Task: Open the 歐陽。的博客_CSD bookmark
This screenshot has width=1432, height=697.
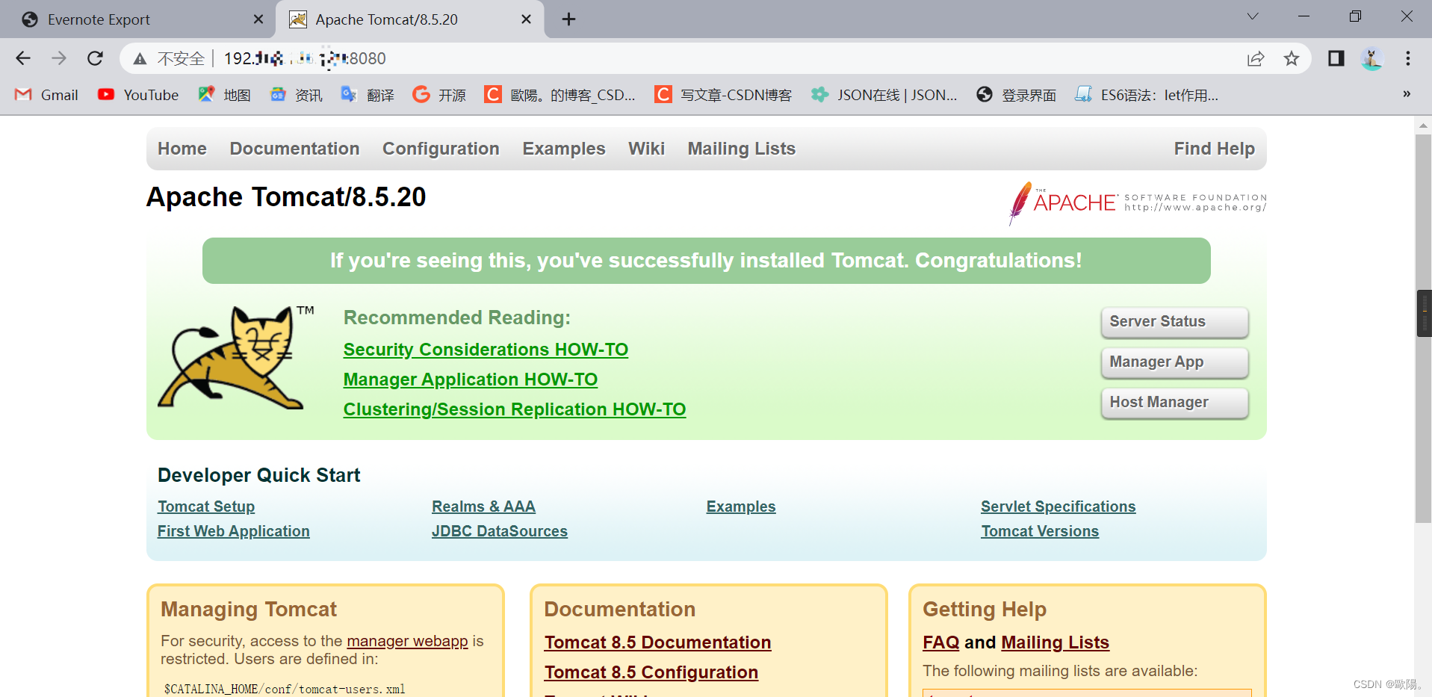Action: pyautogui.click(x=560, y=95)
